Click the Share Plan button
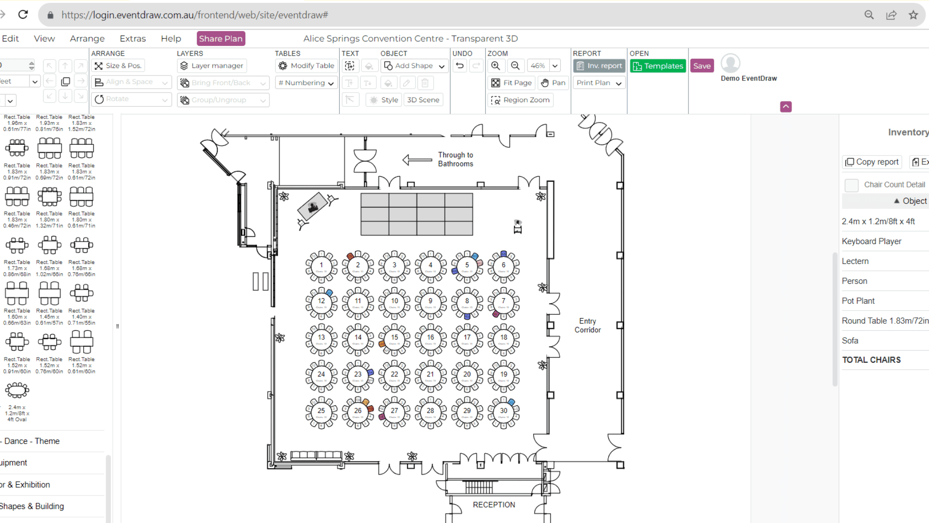The image size is (929, 523). (x=221, y=39)
